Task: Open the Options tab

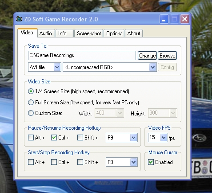Action: [114, 33]
